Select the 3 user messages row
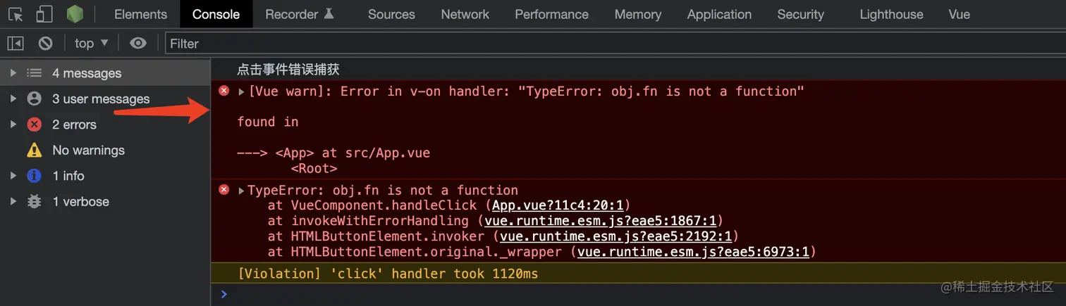 pyautogui.click(x=100, y=99)
